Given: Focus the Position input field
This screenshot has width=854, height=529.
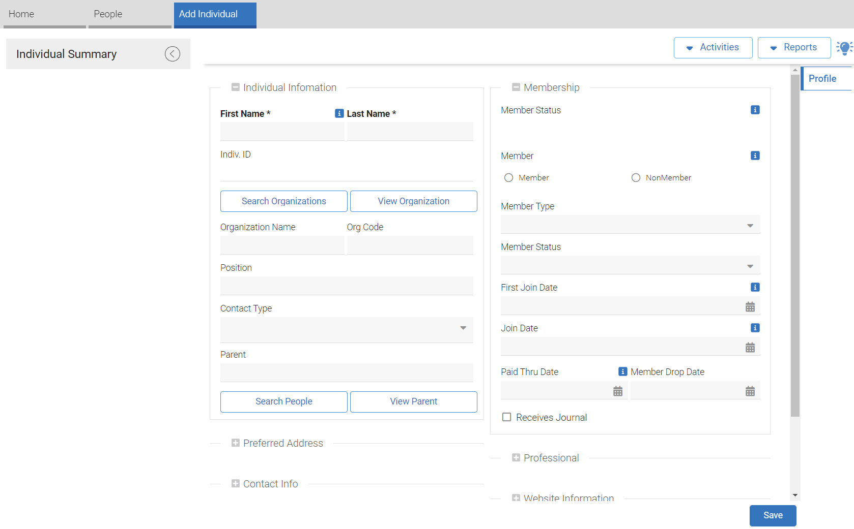Looking at the screenshot, I should [347, 286].
